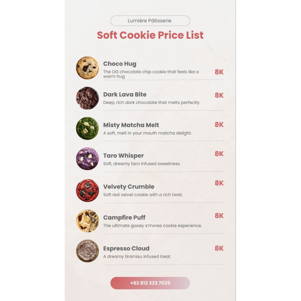Image resolution: width=301 pixels, height=301 pixels.
Task: Click the 8K price next to Espresso Cloud
Action: [219, 248]
